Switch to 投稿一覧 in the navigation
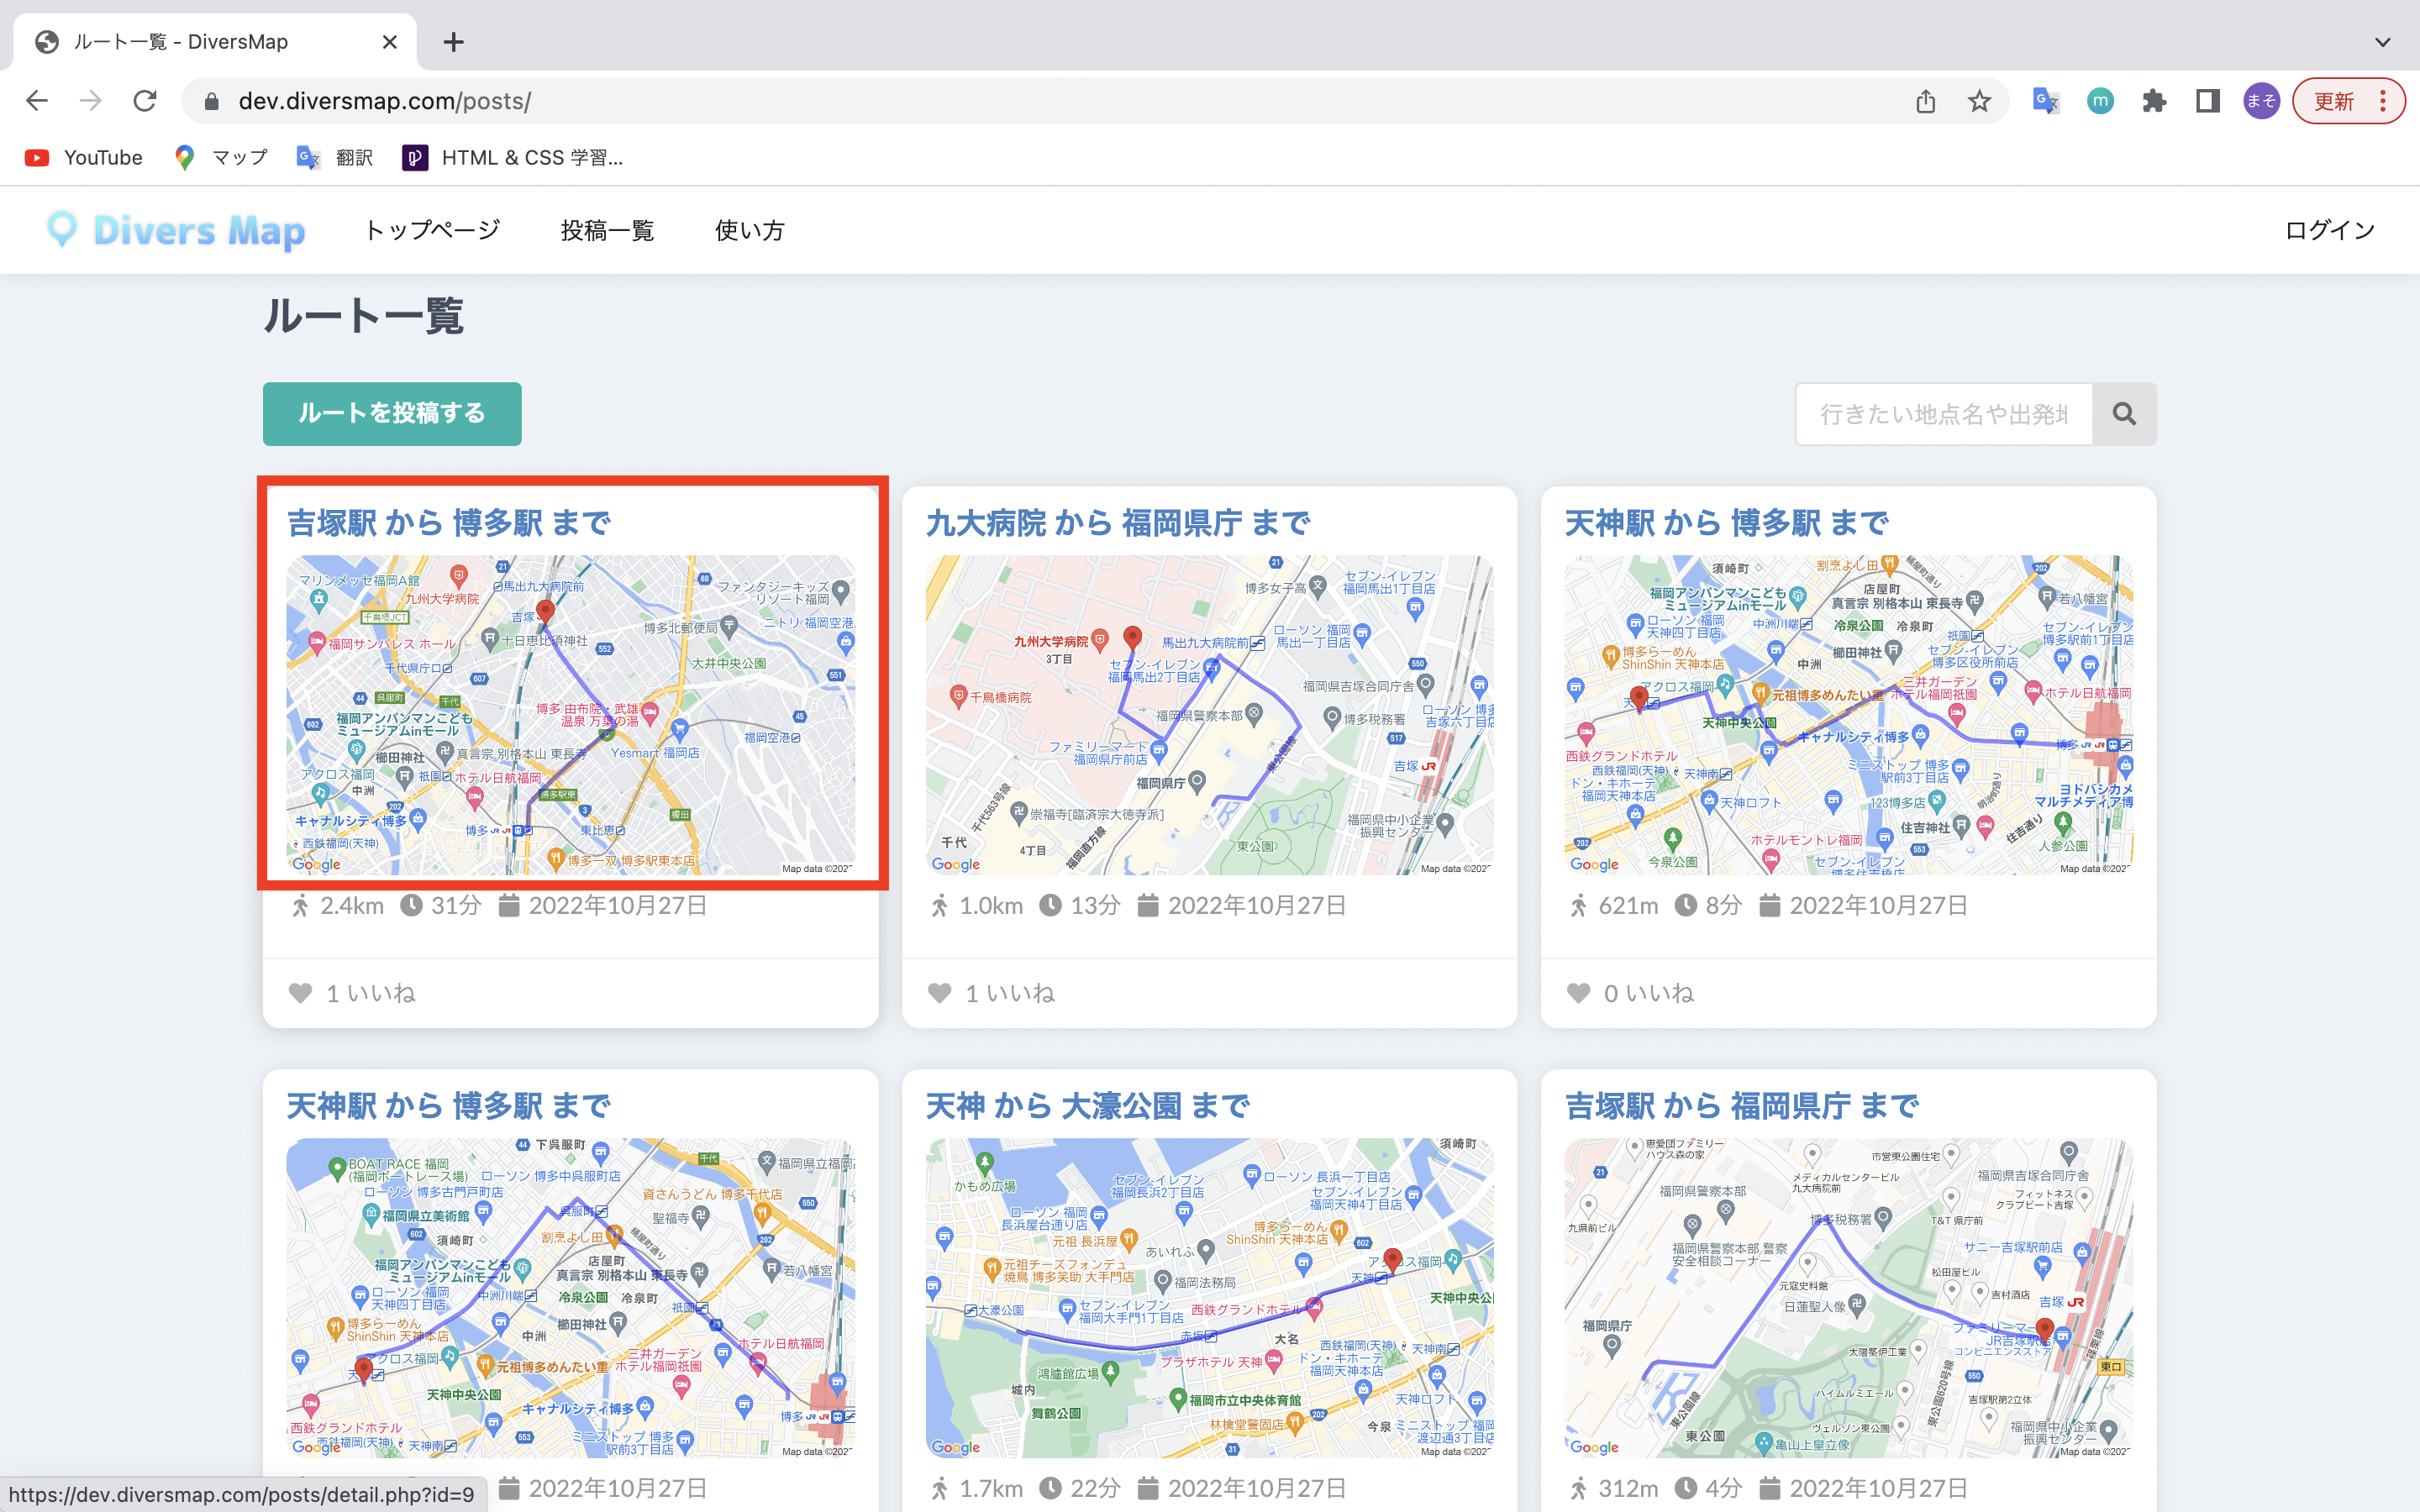 tap(607, 230)
